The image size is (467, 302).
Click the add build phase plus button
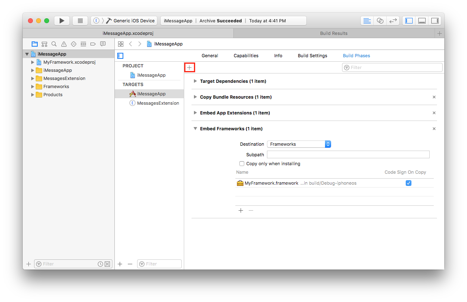pos(189,67)
